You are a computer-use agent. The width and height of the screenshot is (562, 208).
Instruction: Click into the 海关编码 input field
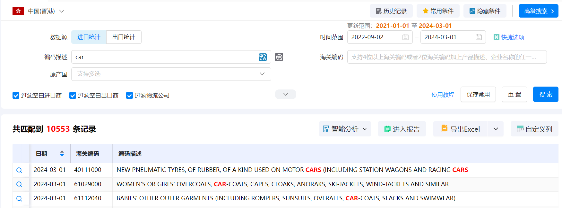446,57
